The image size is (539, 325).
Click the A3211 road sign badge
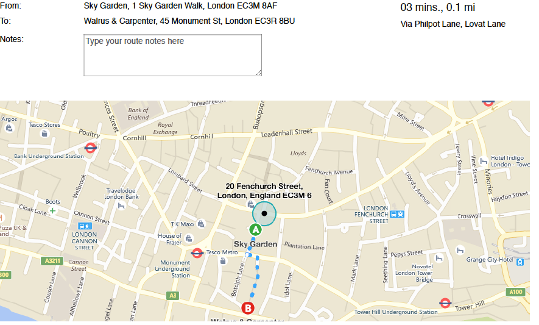tap(52, 260)
